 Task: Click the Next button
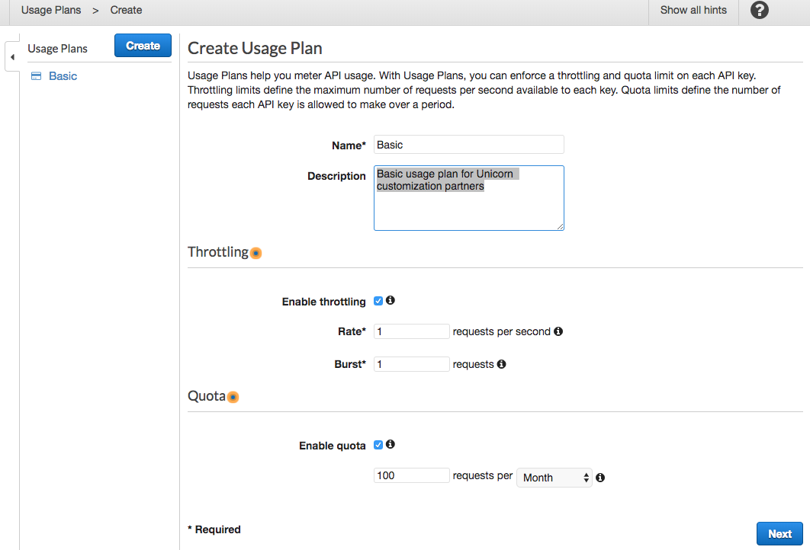click(x=779, y=534)
